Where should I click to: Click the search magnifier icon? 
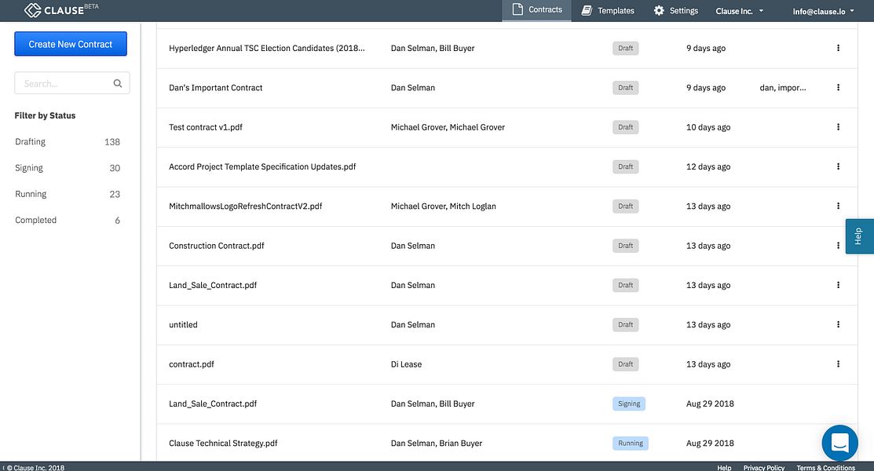point(118,84)
